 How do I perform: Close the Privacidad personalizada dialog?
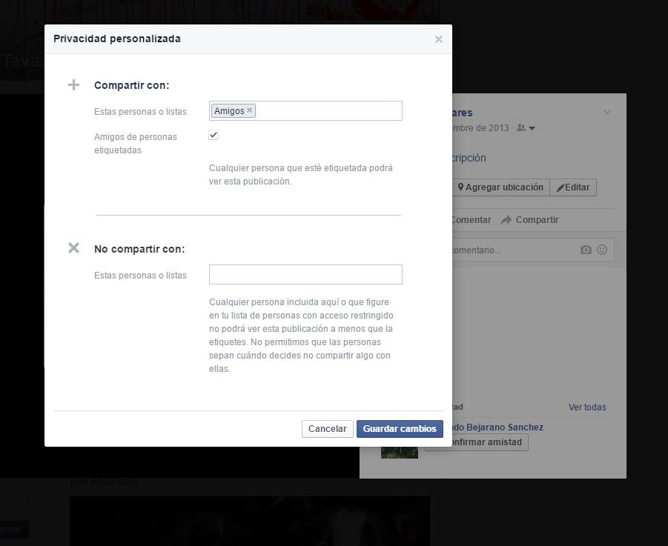438,39
